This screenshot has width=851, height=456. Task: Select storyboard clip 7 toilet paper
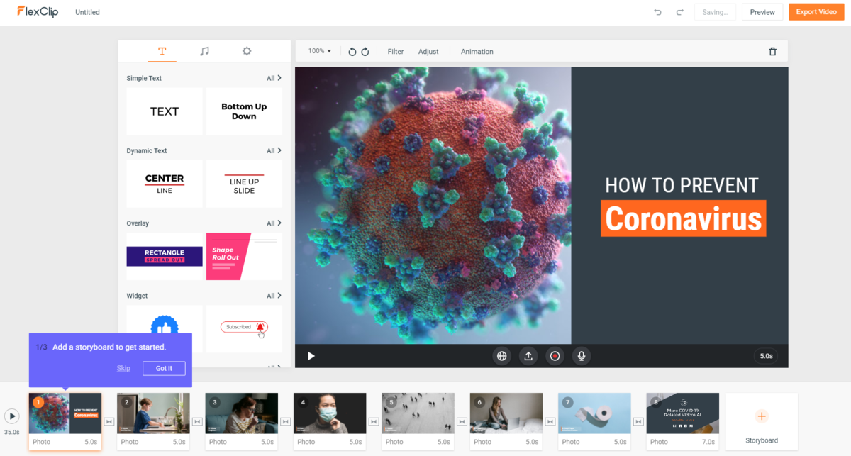point(594,413)
